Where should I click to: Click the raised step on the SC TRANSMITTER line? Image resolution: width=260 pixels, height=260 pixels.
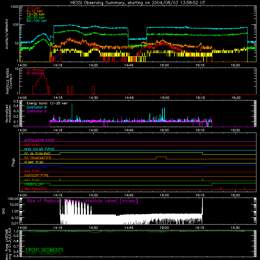coord(161,157)
